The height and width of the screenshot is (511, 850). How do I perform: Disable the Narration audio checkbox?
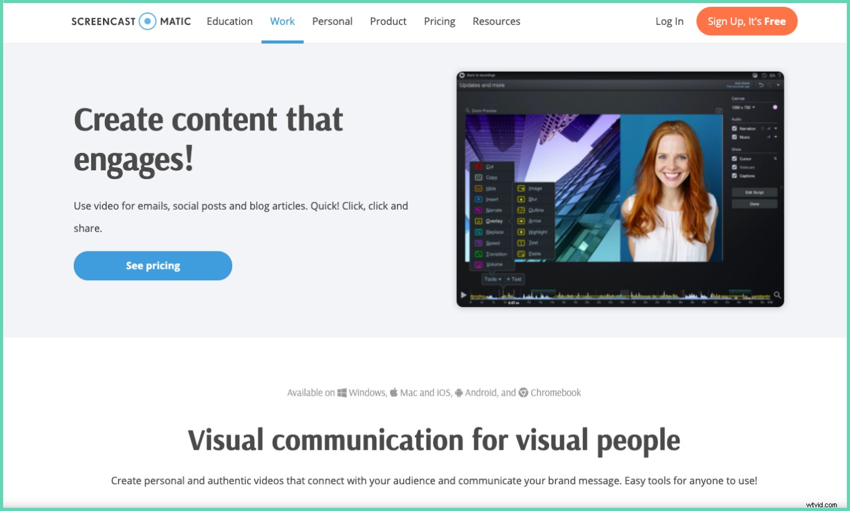733,128
